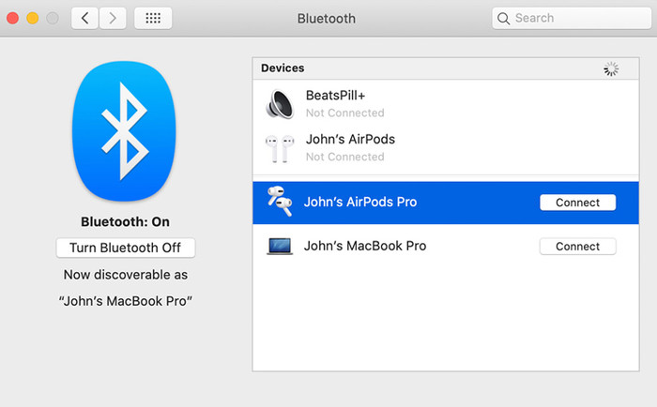
Task: Show all preferences with the grid icon
Action: click(x=152, y=18)
